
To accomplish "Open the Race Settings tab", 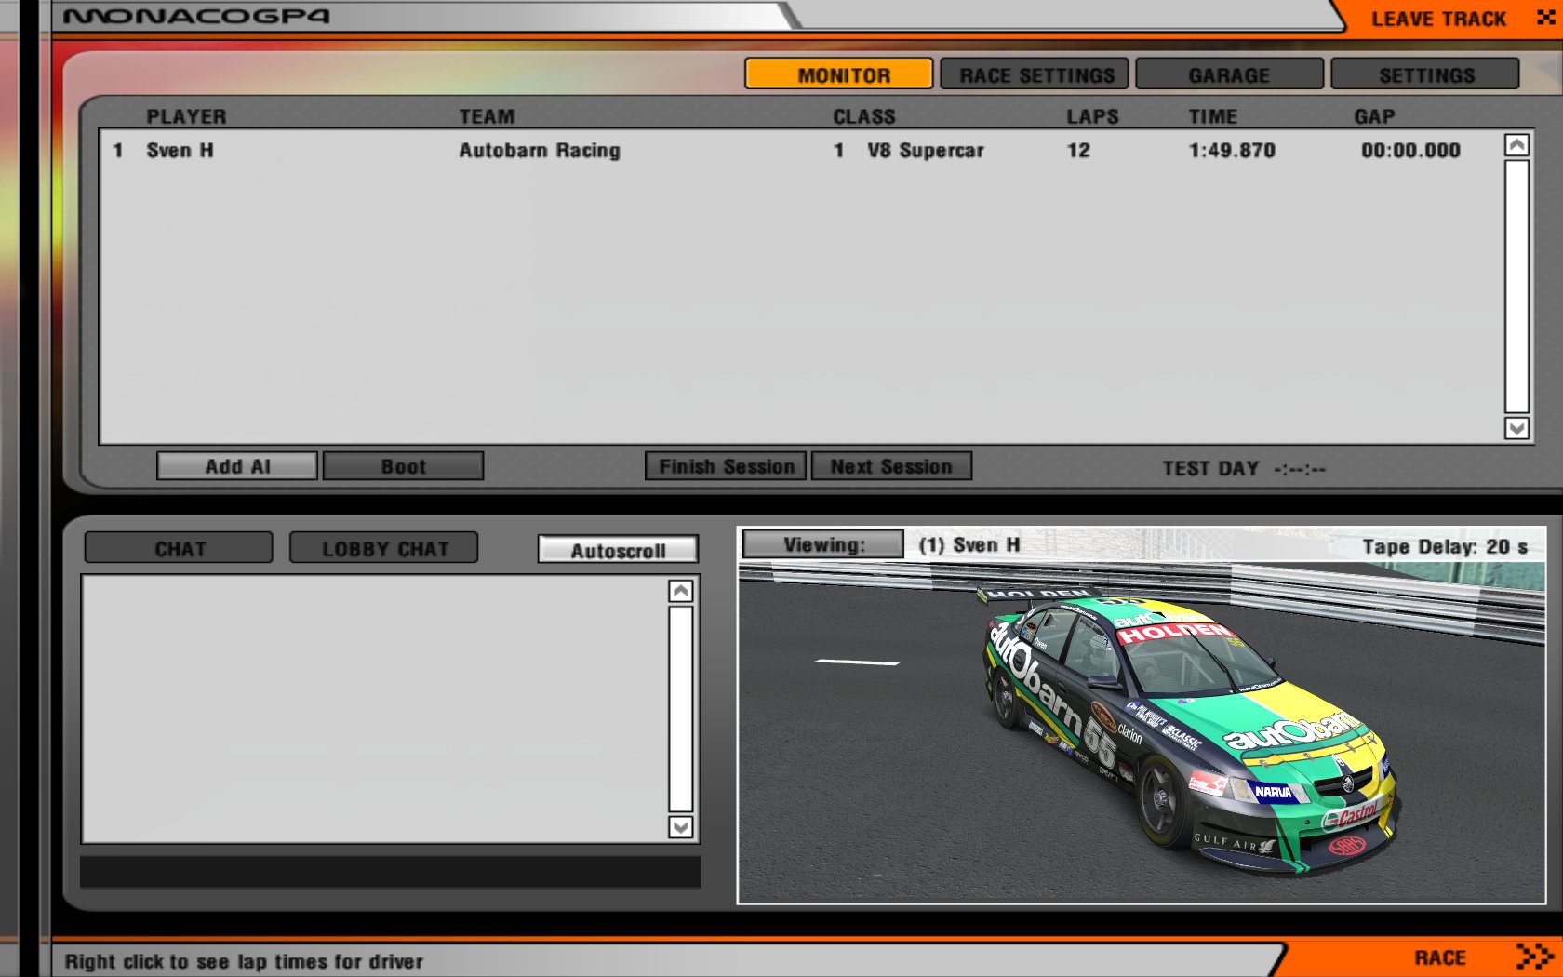I will [x=1035, y=74].
